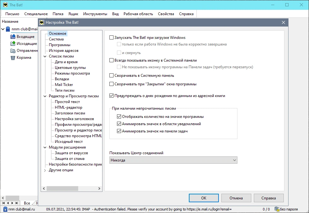Collapse the Список писем tree node

[x=45, y=56]
